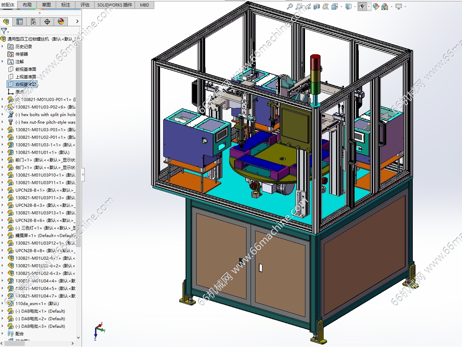Expand the 注解 folder
This screenshot has height=347, width=462.
pos(2,61)
